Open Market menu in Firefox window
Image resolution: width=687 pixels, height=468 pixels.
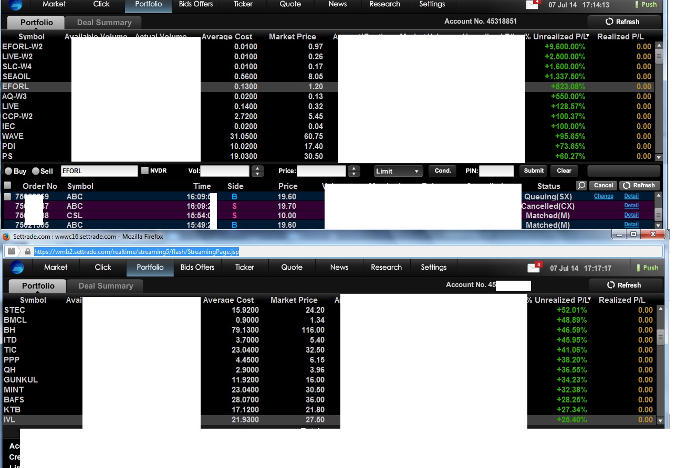pyautogui.click(x=56, y=268)
